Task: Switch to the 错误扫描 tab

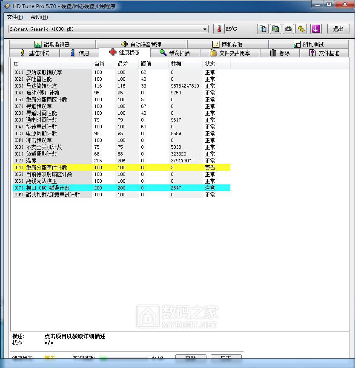Action: (175, 53)
